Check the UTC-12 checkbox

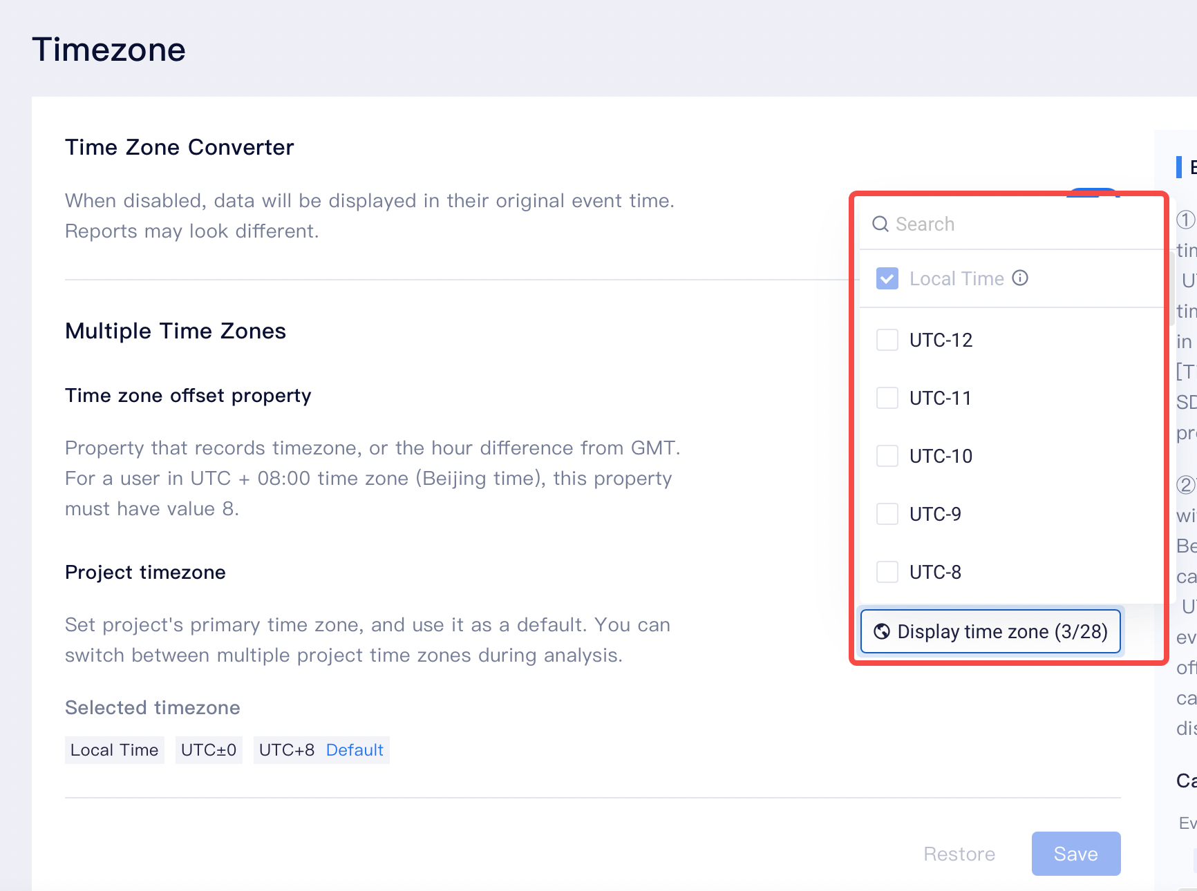click(887, 340)
